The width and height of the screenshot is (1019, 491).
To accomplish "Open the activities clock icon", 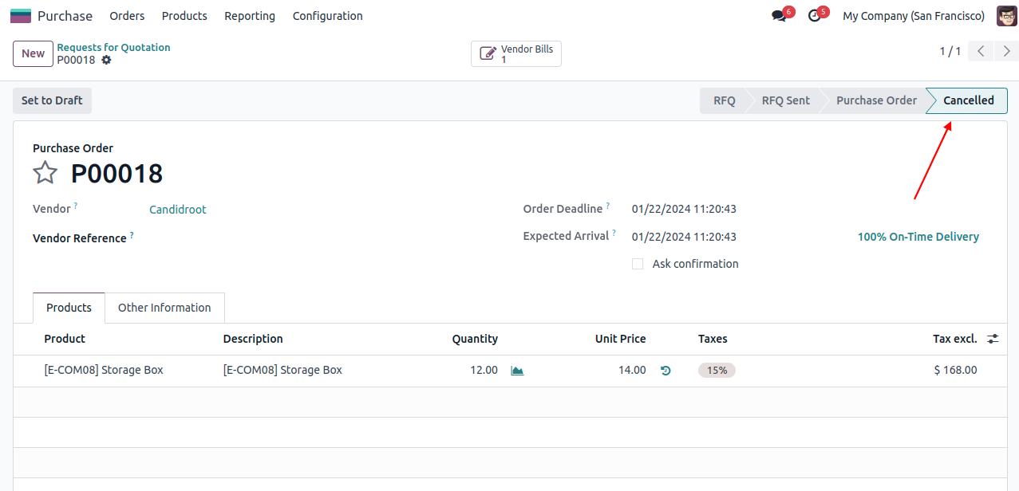I will click(x=814, y=16).
